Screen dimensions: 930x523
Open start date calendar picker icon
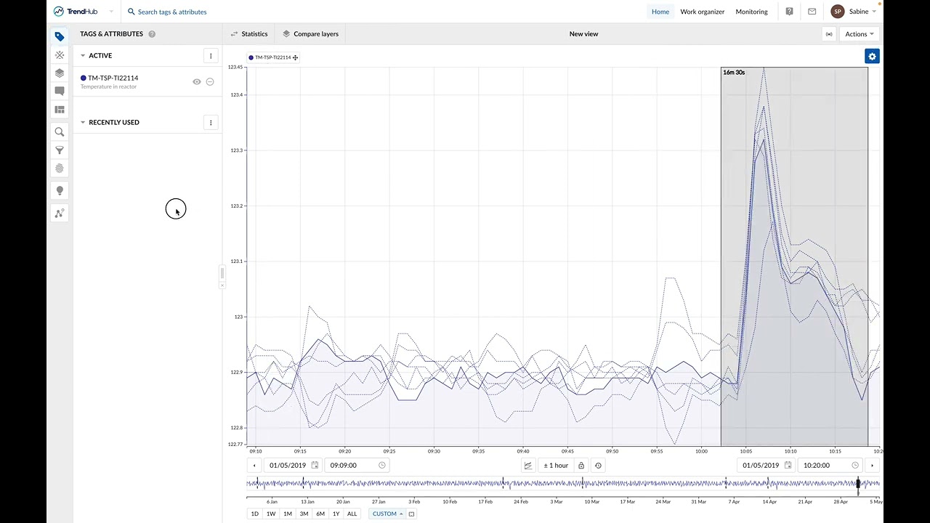(x=315, y=465)
